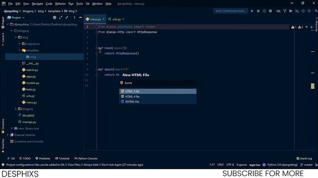The height and width of the screenshot is (178, 318).
Task: Click the master Git branch widget
Action: (307, 165)
